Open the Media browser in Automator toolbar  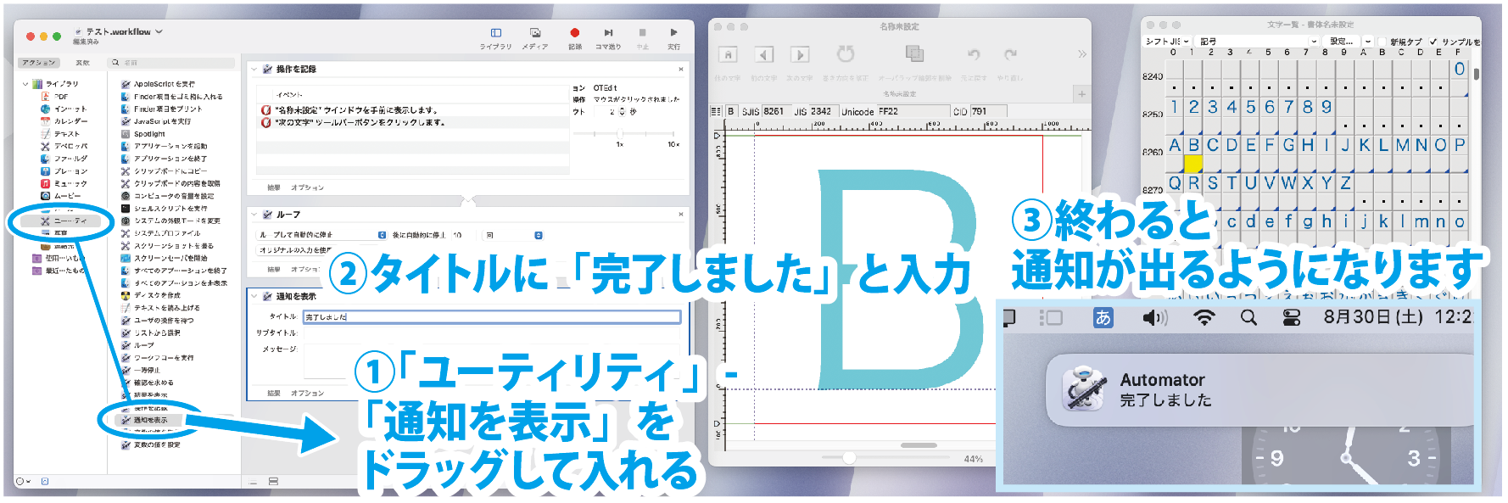coord(535,33)
